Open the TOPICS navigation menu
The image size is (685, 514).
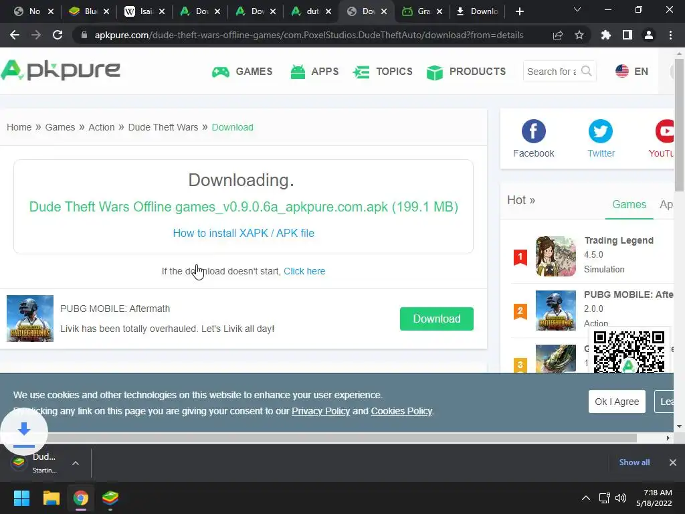[383, 71]
